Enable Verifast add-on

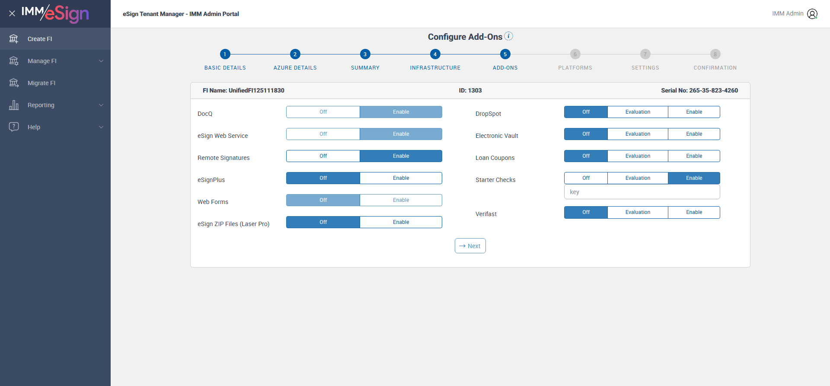[x=694, y=212]
